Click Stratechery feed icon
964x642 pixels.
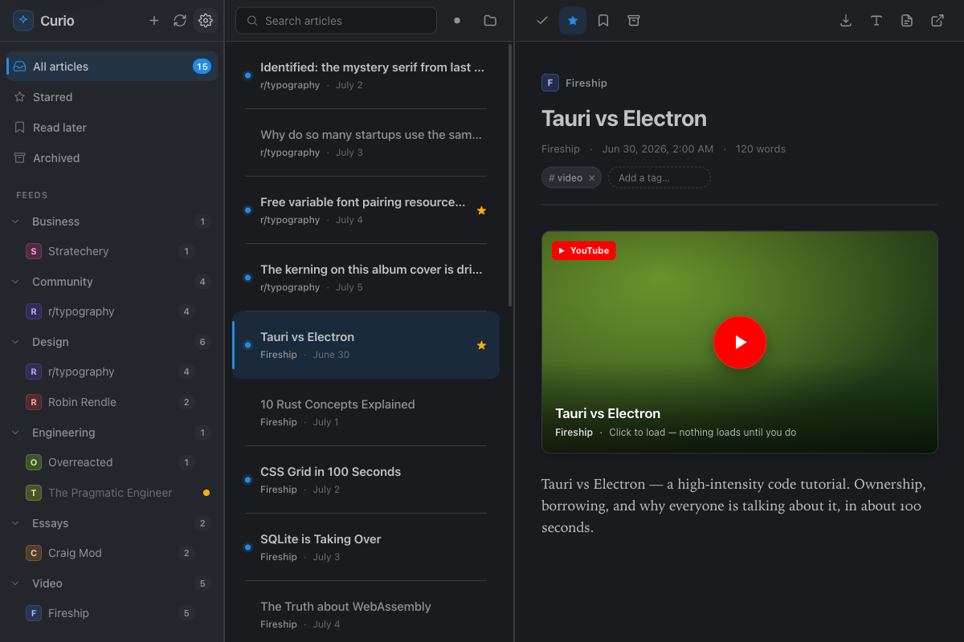coord(34,251)
